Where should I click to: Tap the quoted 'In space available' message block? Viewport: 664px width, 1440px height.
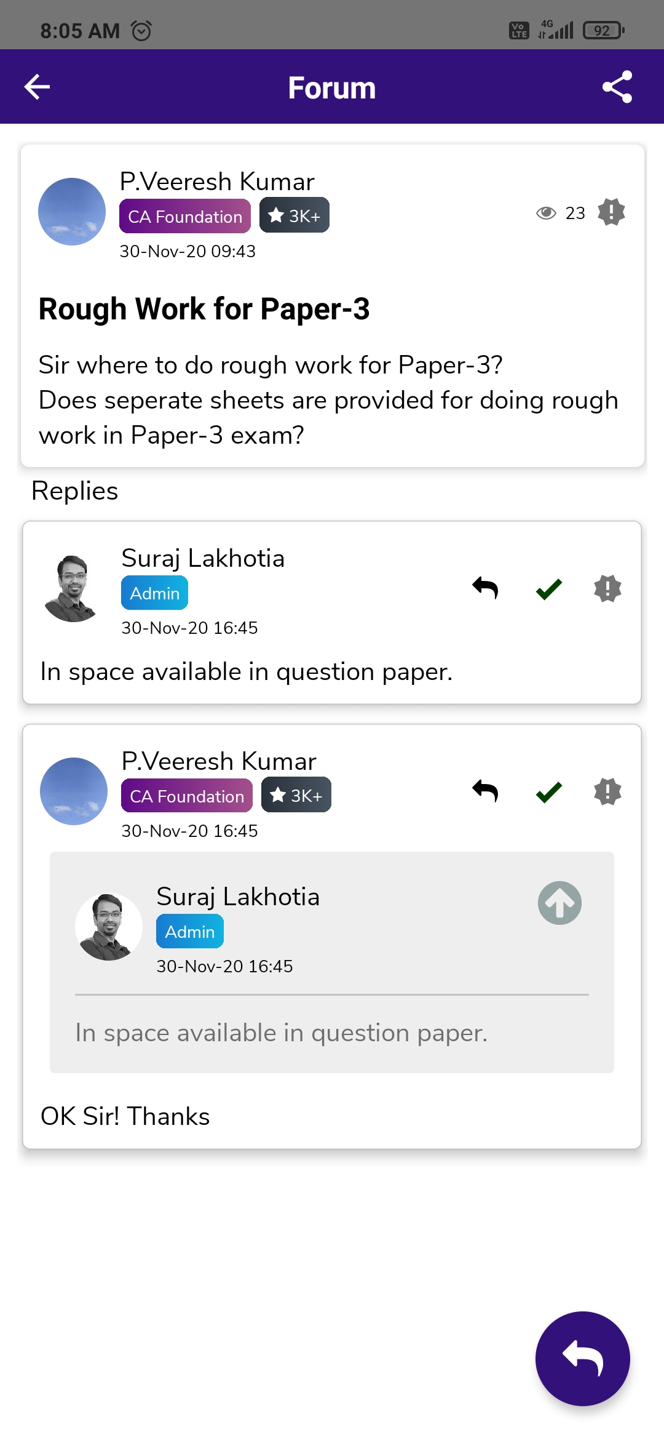click(x=332, y=1032)
